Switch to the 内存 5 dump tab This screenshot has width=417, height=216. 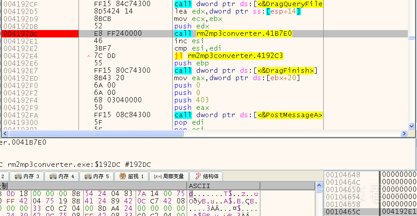tap(97, 176)
